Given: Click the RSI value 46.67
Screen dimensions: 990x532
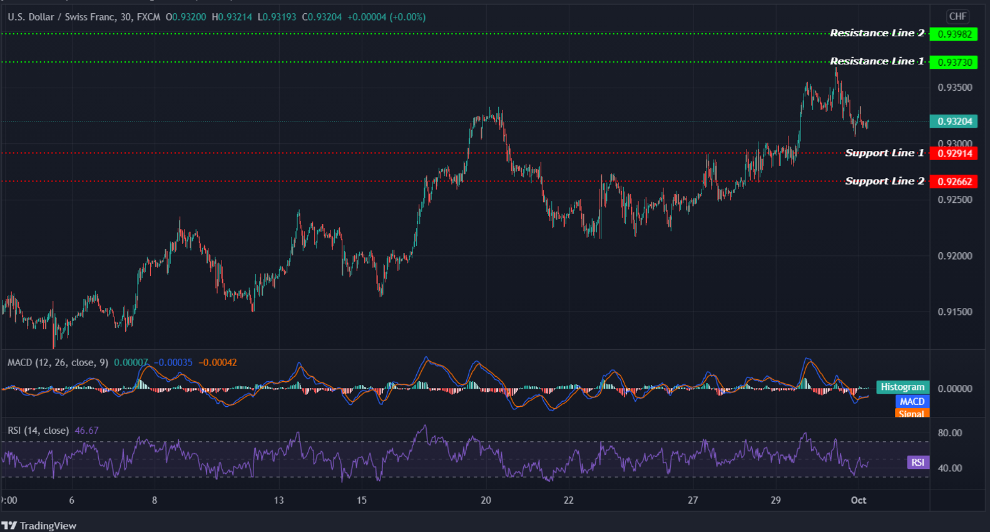Looking at the screenshot, I should (x=86, y=431).
